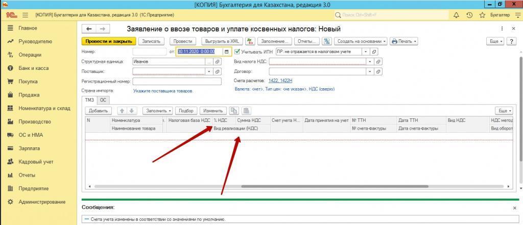Click the Валюта and price type link
The image size is (523, 225).
click(284, 89)
